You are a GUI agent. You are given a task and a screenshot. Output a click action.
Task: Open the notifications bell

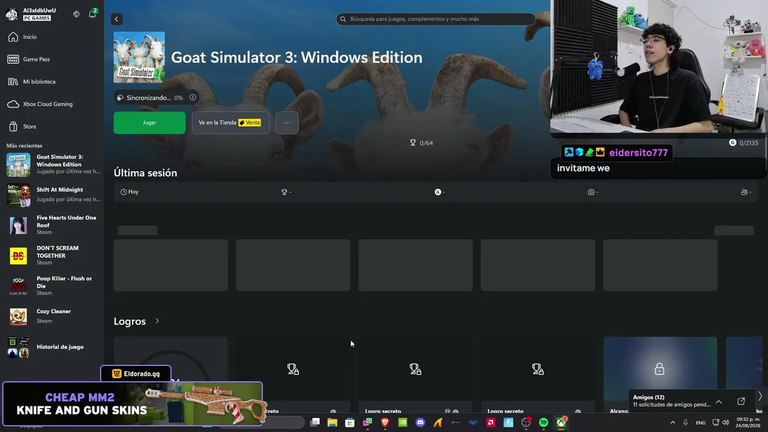click(x=92, y=14)
